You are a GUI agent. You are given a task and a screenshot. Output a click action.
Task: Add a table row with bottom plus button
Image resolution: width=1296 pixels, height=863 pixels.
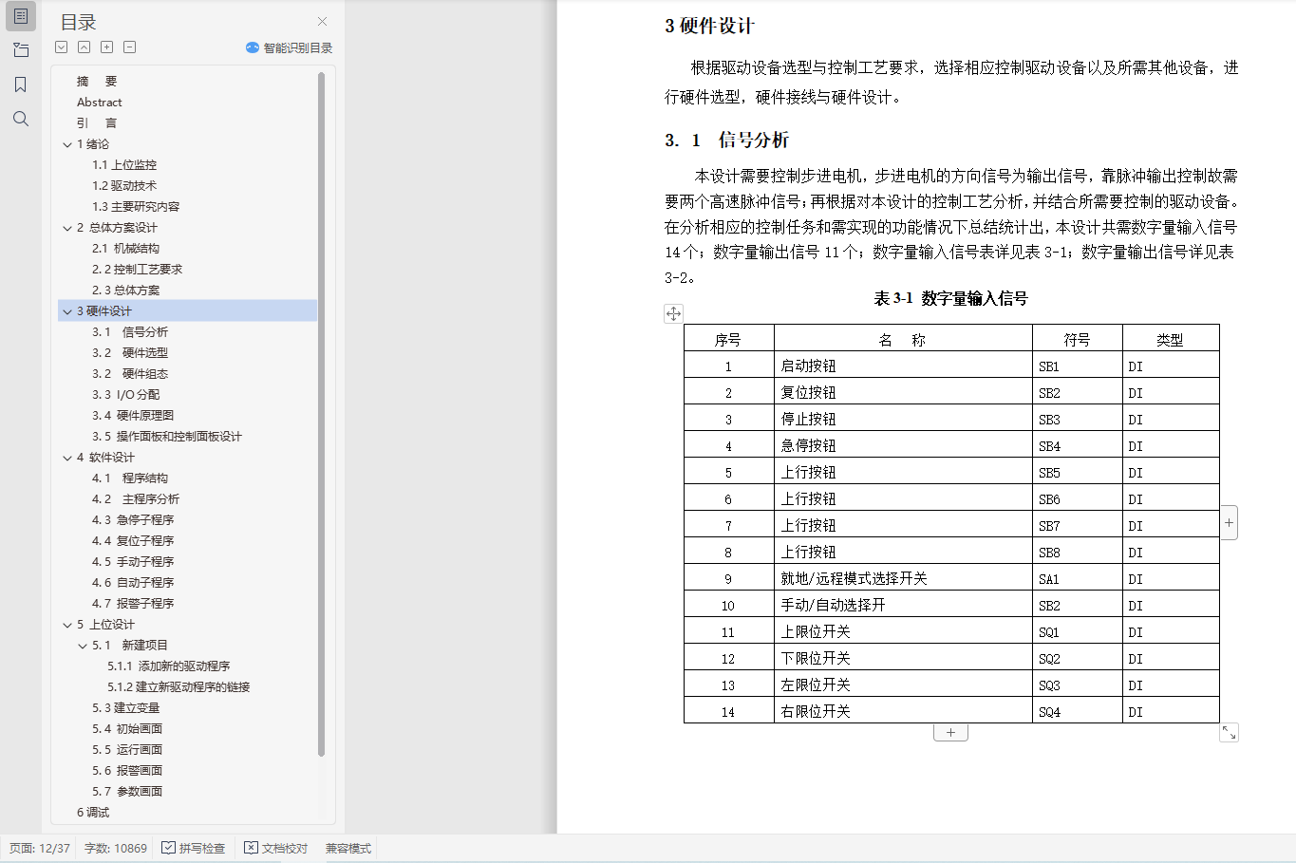click(x=950, y=733)
